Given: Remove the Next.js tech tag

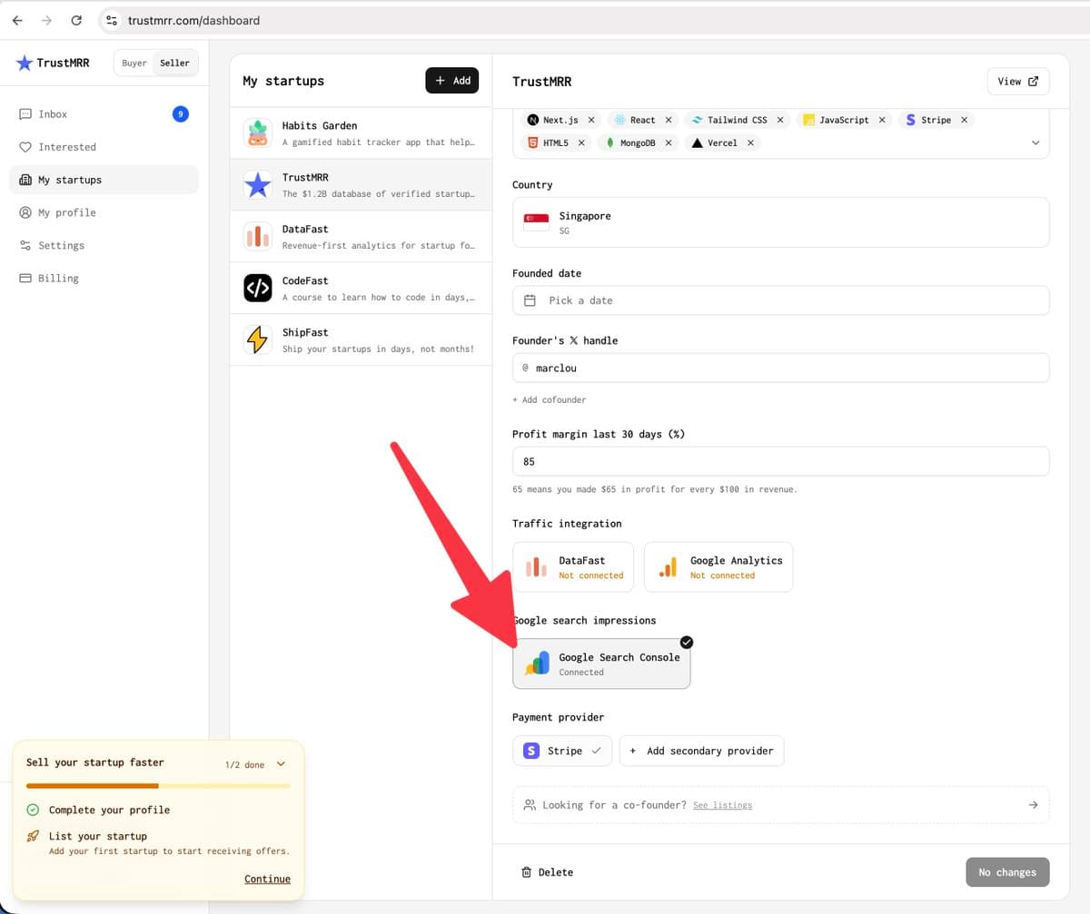Looking at the screenshot, I should pyautogui.click(x=591, y=120).
